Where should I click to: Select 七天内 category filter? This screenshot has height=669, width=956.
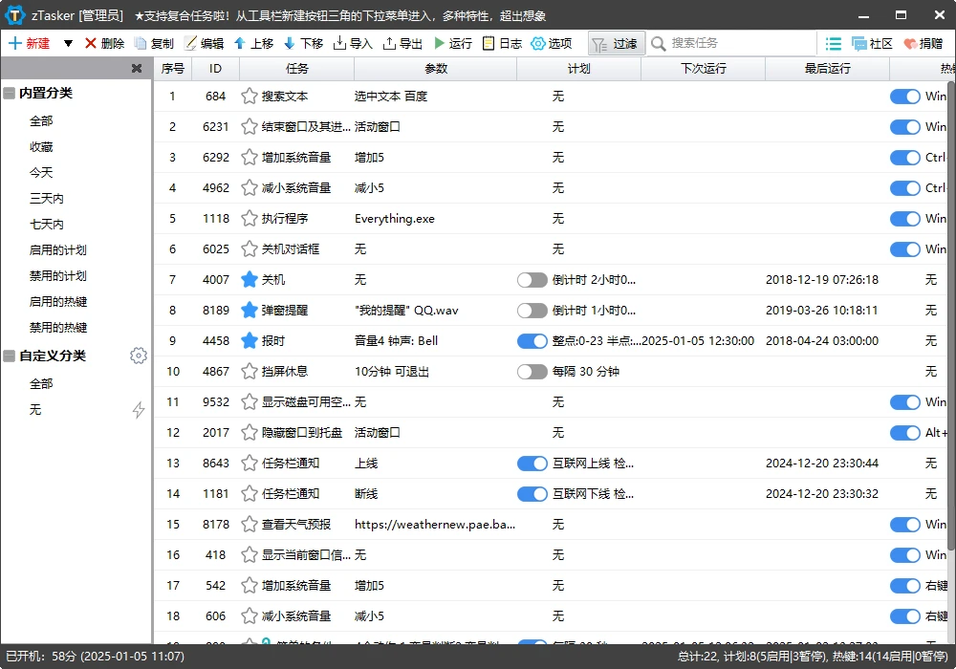coord(46,225)
